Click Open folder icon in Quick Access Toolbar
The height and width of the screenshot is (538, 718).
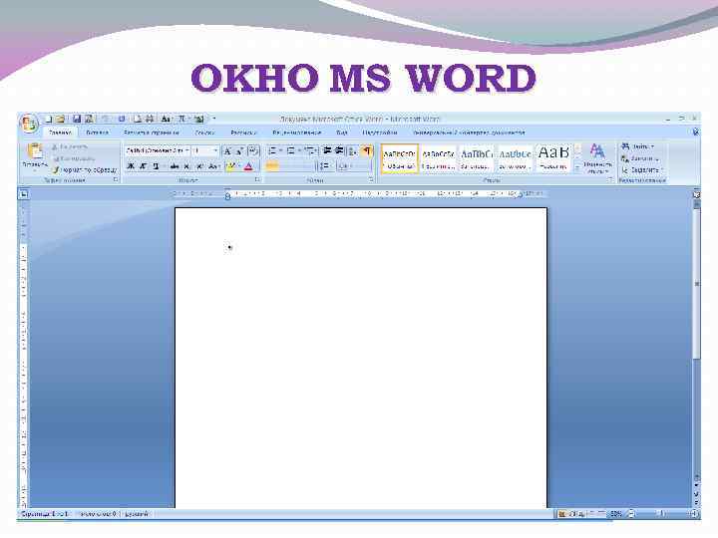[60, 120]
